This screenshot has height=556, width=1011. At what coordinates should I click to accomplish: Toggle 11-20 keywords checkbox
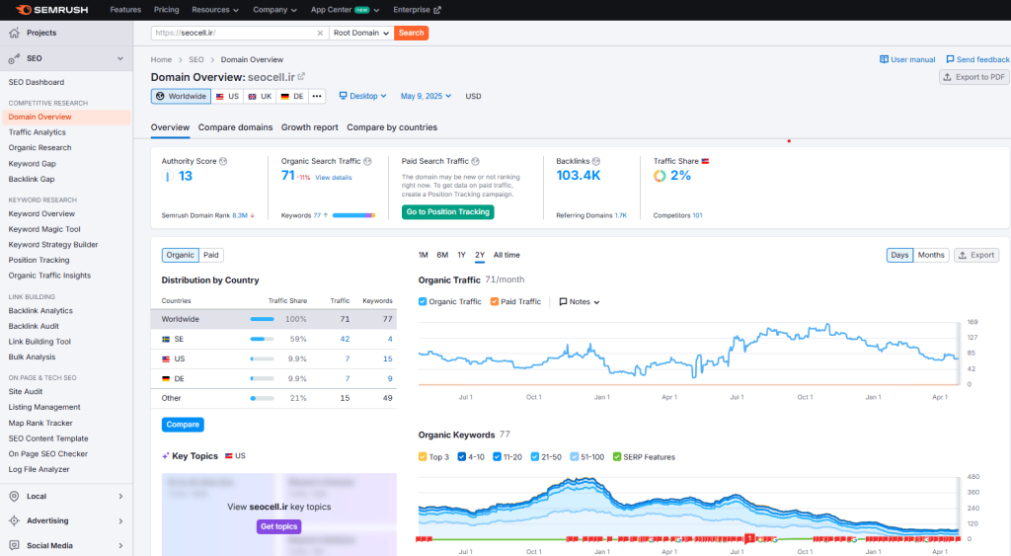498,456
